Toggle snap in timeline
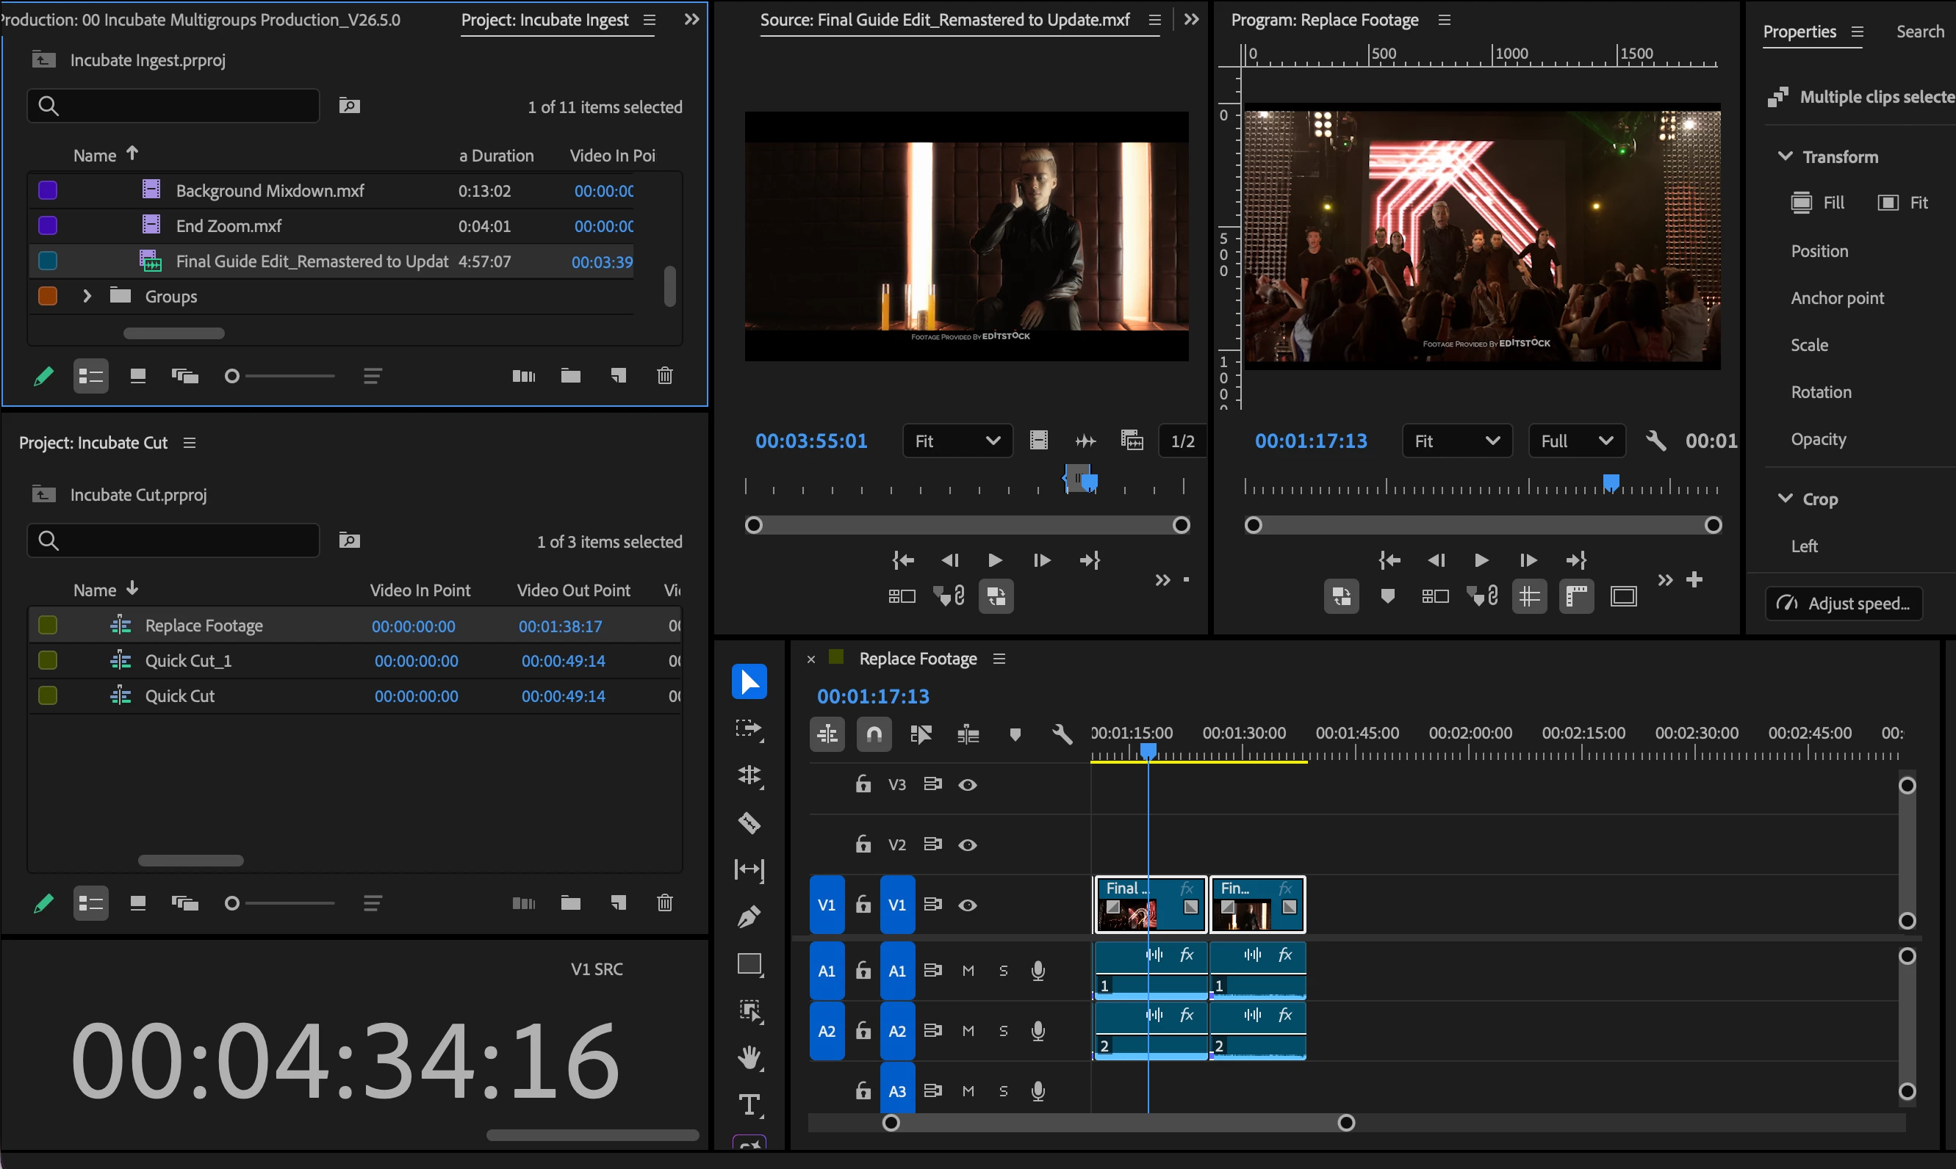Viewport: 1956px width, 1169px height. tap(874, 734)
